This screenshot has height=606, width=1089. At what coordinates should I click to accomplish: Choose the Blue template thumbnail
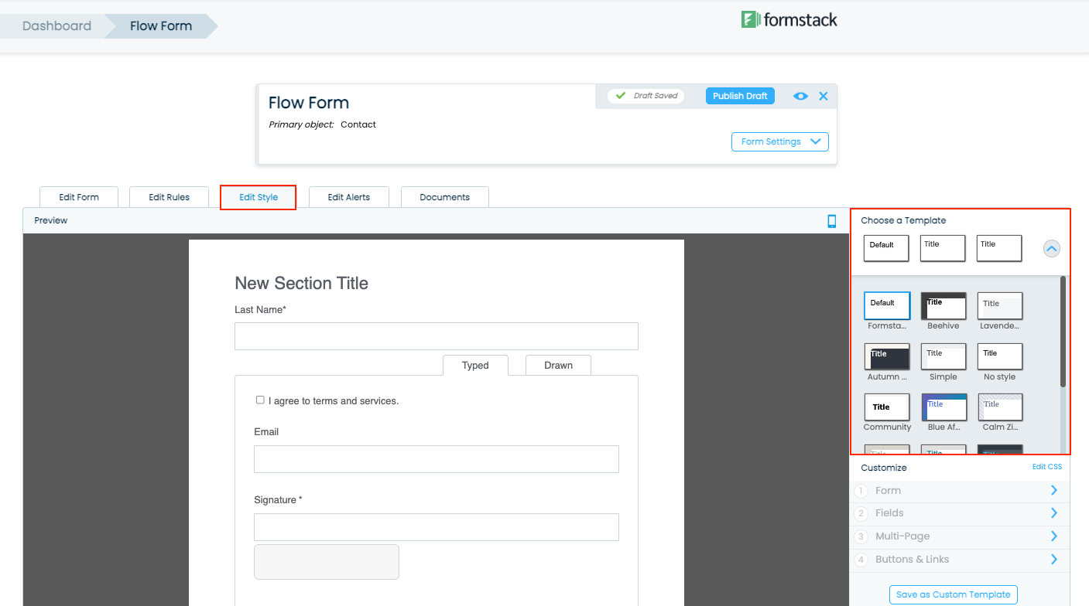(943, 407)
